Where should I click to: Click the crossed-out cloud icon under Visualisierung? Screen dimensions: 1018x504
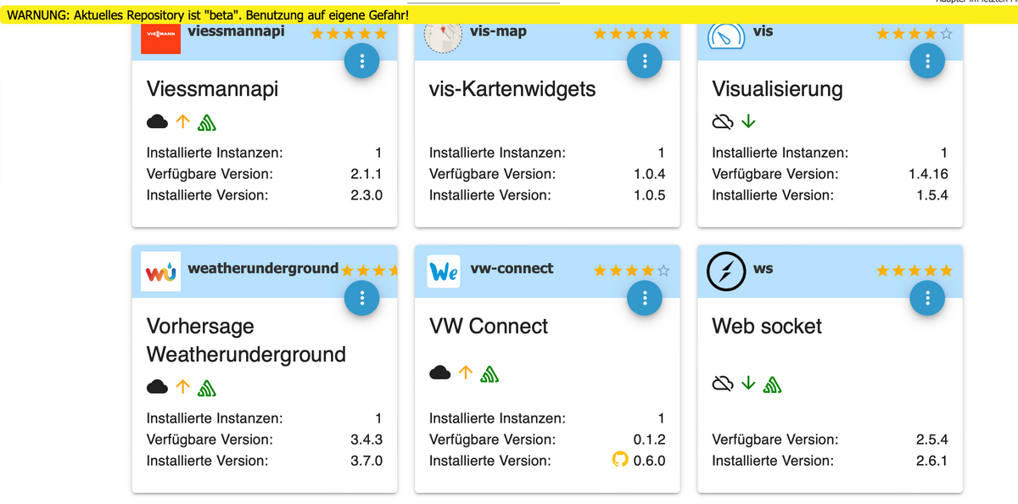(x=722, y=122)
